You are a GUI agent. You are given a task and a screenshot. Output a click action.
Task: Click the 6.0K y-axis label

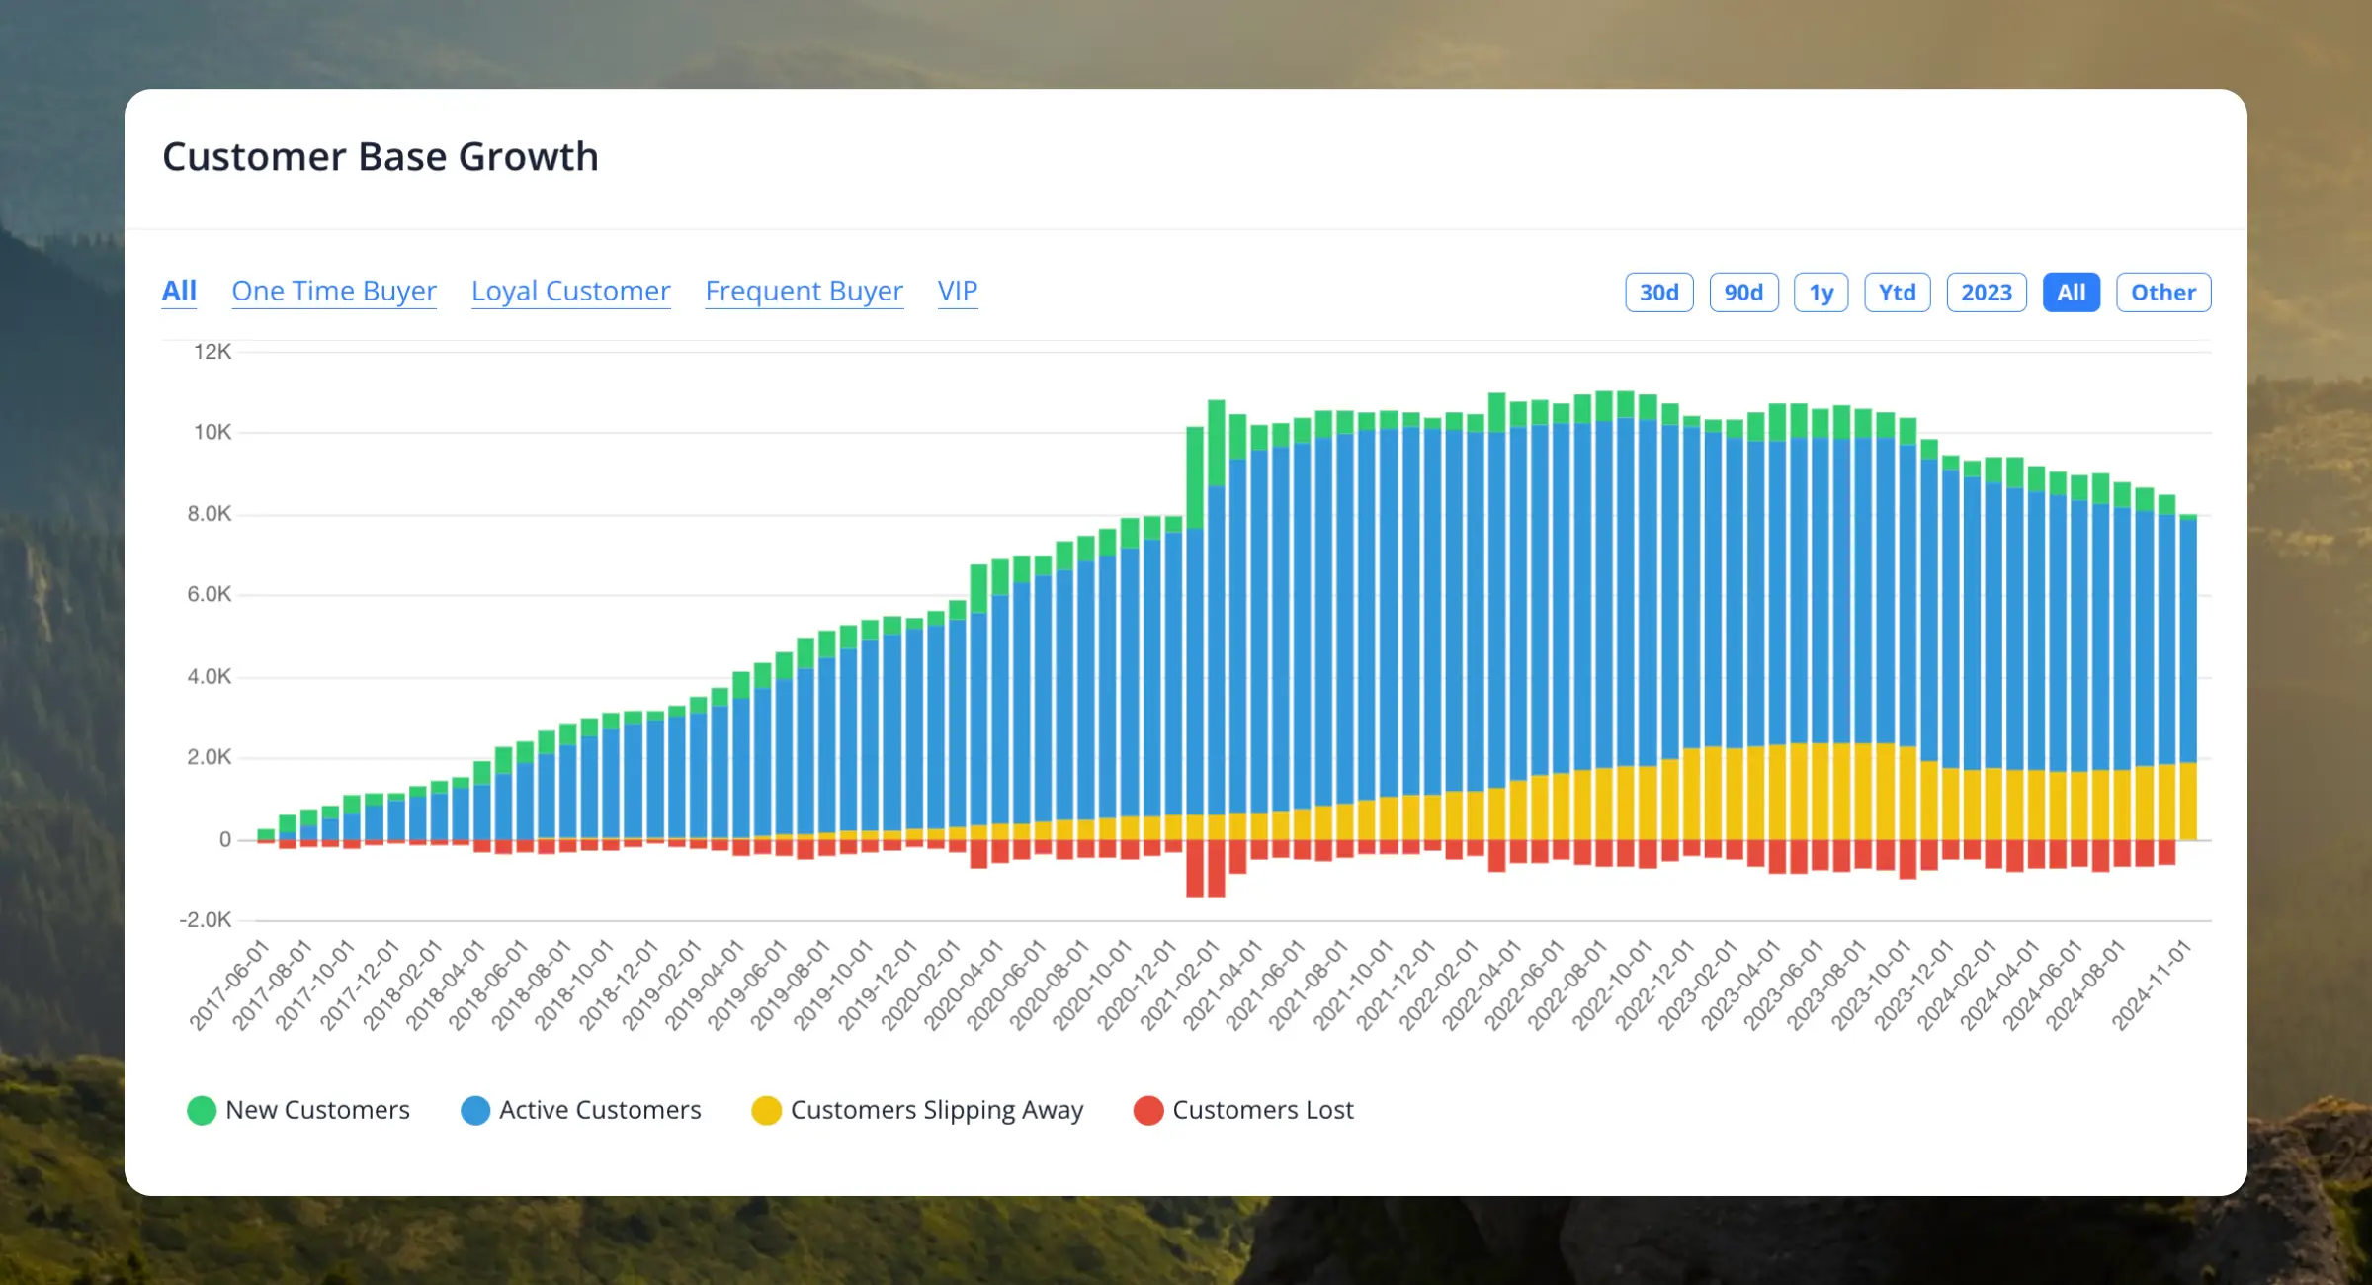tap(210, 594)
